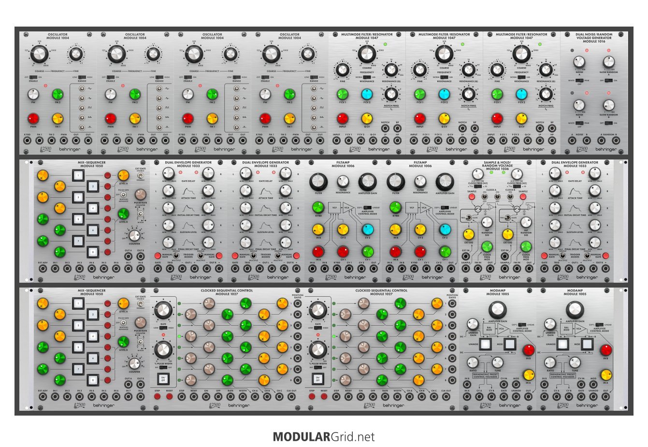Click the COUNTER knob on the bottom-row Mix-Sequencer
Screen dimensions: 648x447
(134, 363)
